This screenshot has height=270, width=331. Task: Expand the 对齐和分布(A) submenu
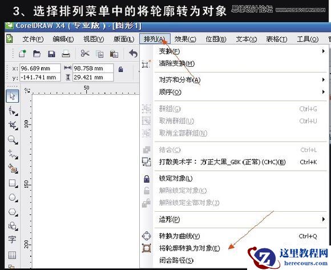coord(235,80)
